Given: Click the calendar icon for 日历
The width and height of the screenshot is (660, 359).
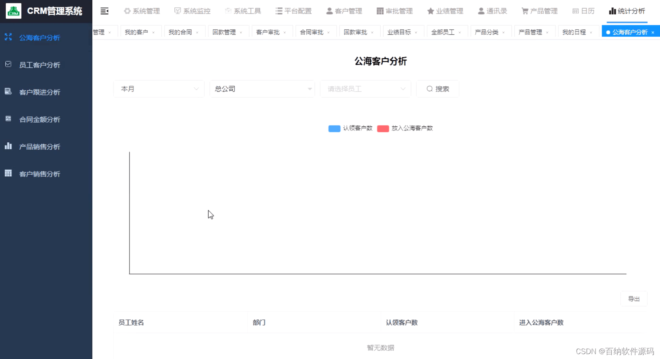Looking at the screenshot, I should click(x=575, y=11).
